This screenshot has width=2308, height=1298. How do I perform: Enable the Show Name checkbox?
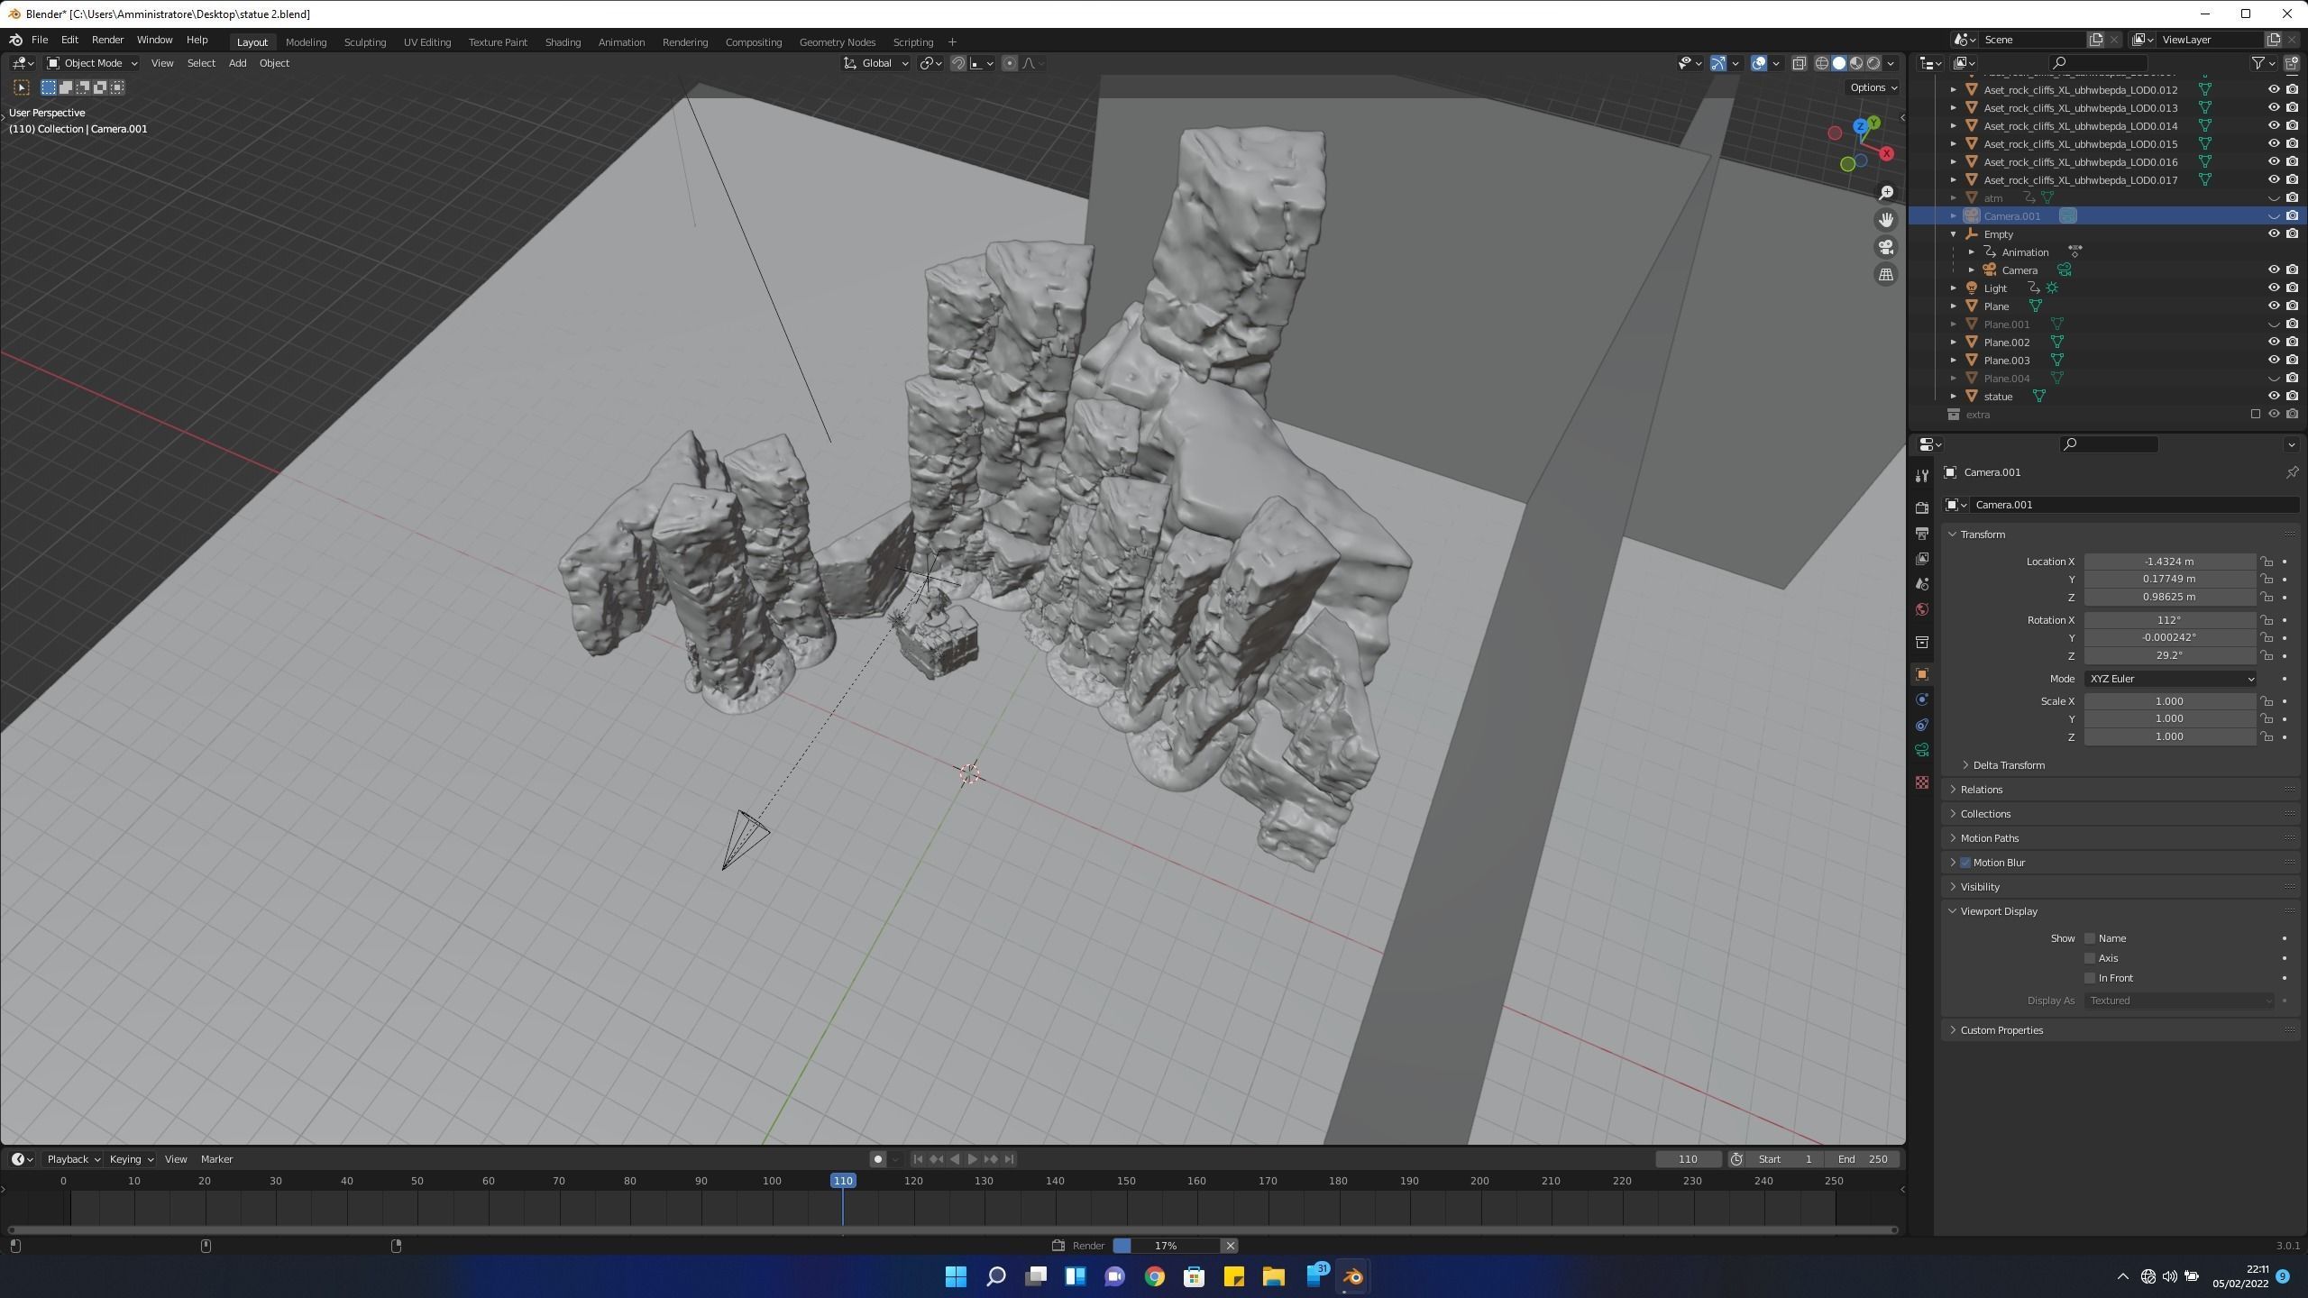[x=2090, y=938]
